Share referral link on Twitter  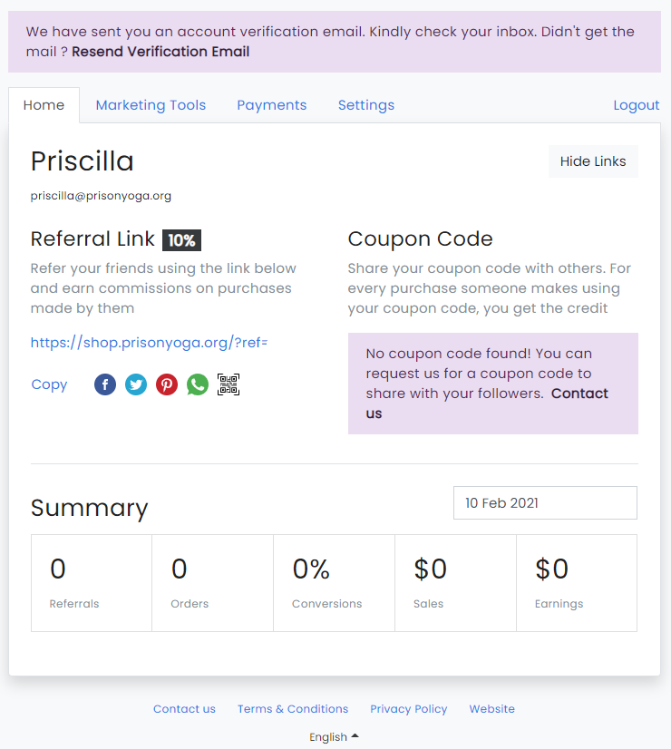(x=136, y=384)
